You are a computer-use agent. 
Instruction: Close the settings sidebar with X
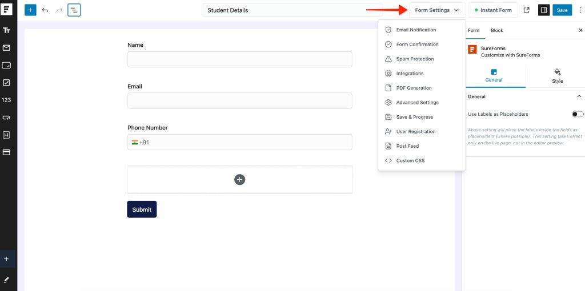pyautogui.click(x=580, y=30)
